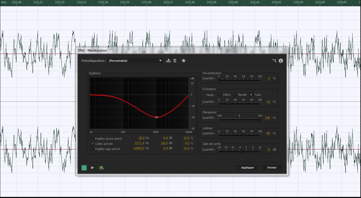Click the preview play button
Screen dimensions: 361x198
pos(93,168)
